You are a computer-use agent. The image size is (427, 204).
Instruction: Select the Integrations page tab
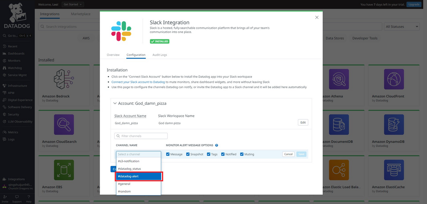[x=50, y=14]
